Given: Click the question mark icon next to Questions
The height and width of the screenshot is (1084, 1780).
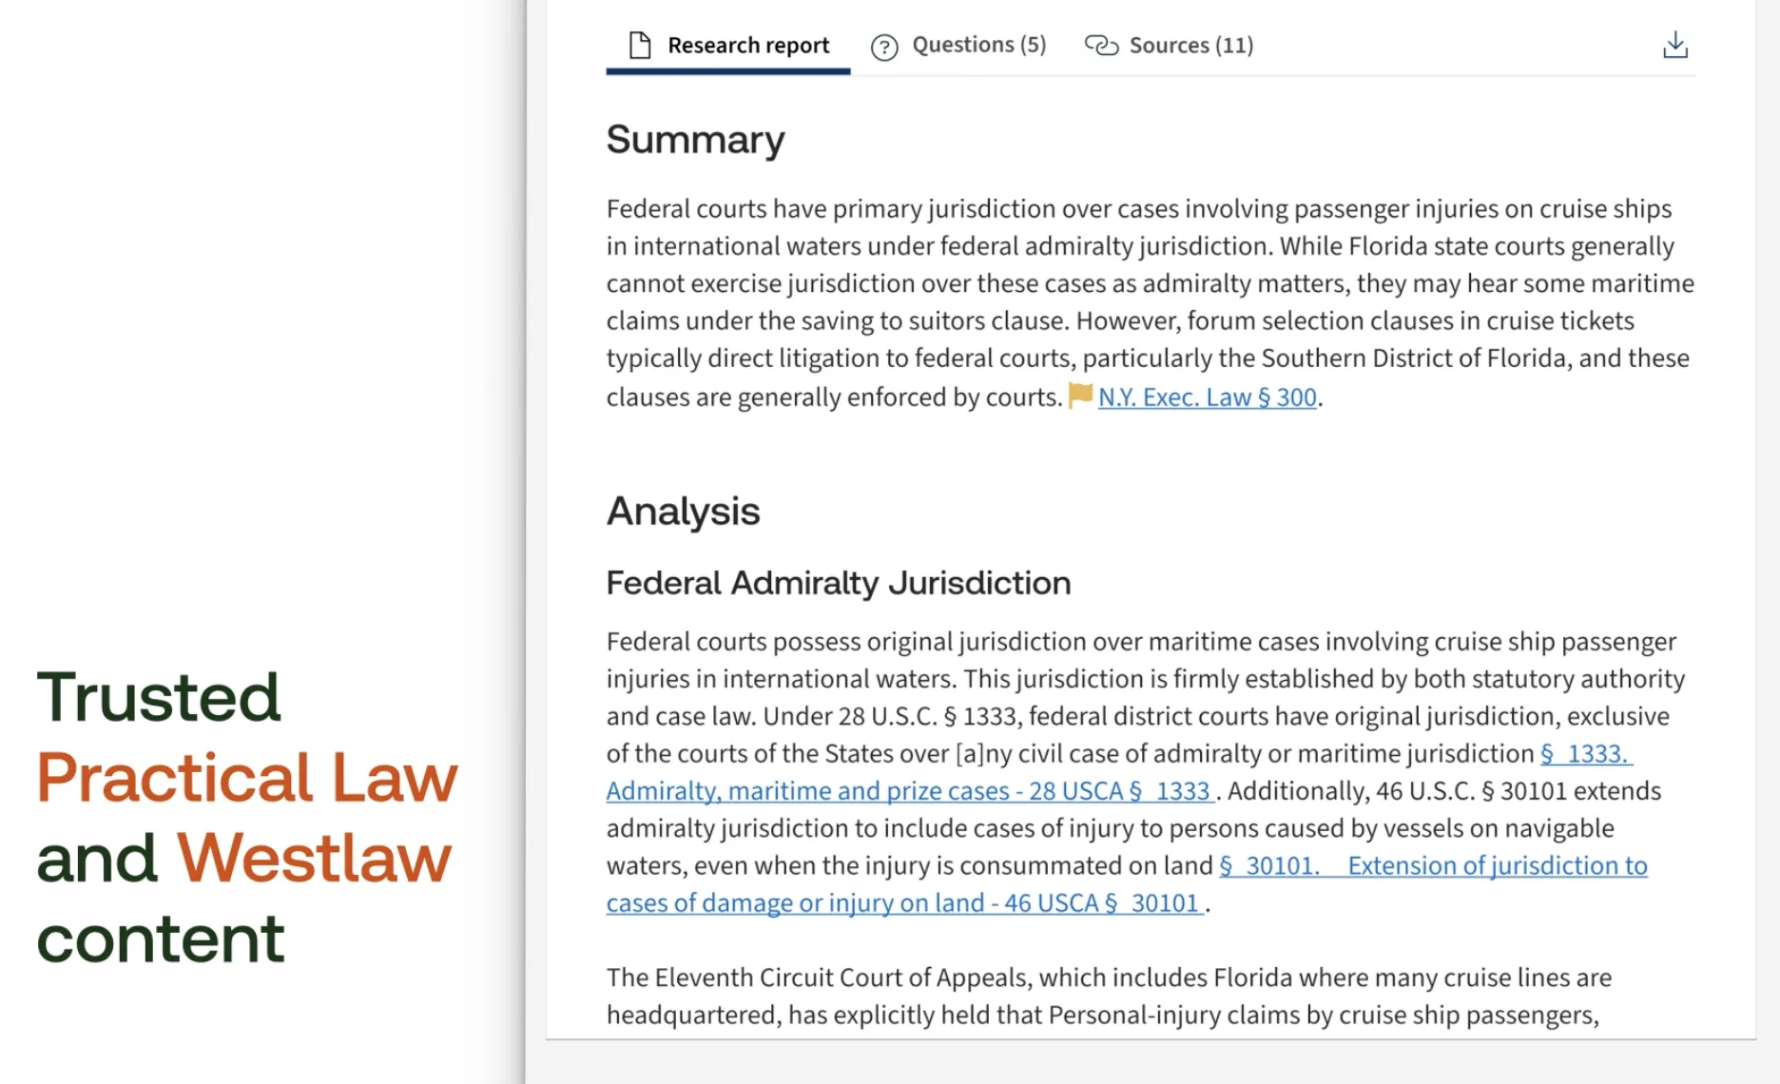Looking at the screenshot, I should point(884,46).
